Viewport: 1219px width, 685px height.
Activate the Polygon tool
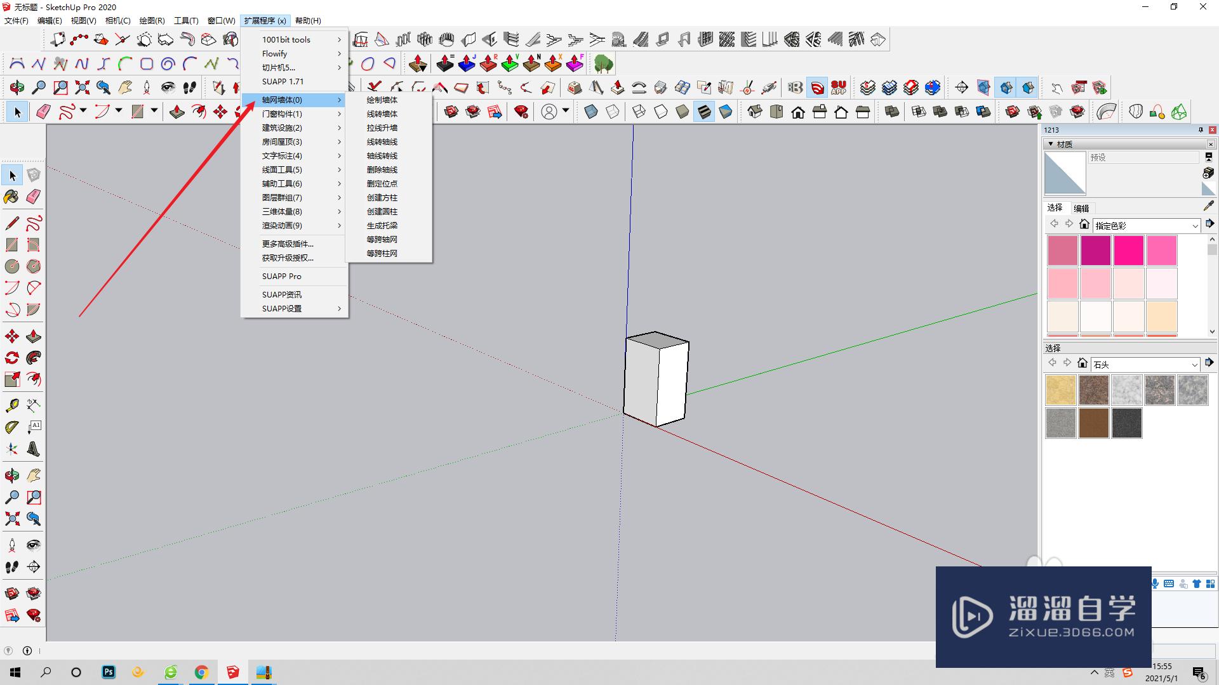click(x=34, y=266)
